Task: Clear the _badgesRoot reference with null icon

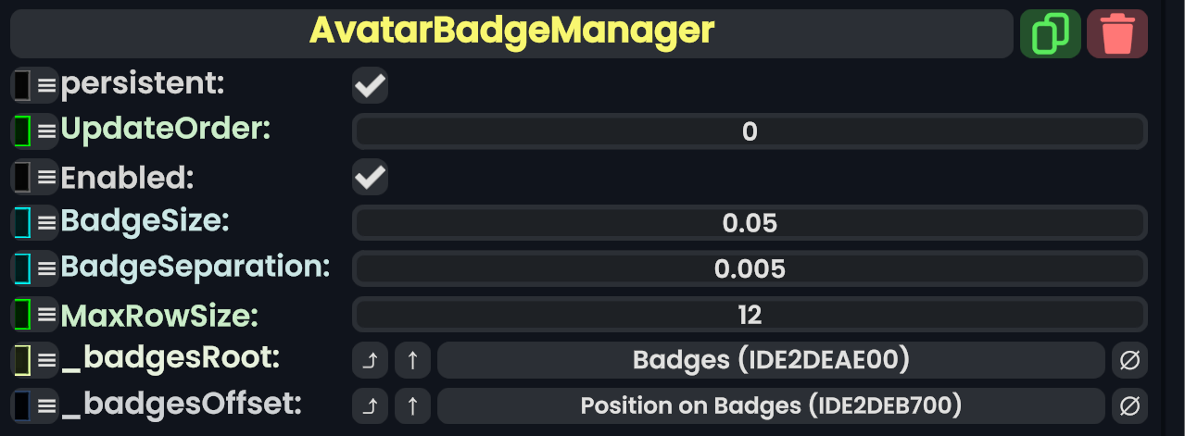Action: pos(1129,360)
